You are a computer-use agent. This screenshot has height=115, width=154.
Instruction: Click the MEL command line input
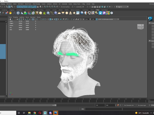click(x=104, y=109)
